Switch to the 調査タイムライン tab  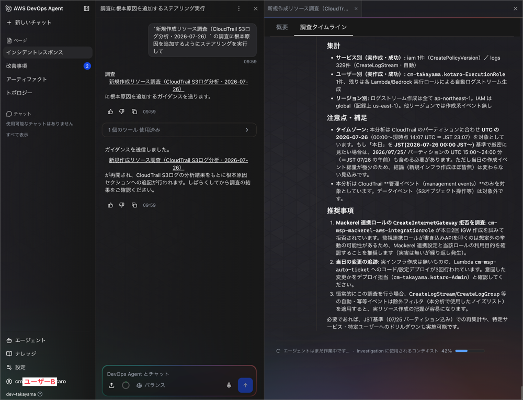[x=323, y=27]
